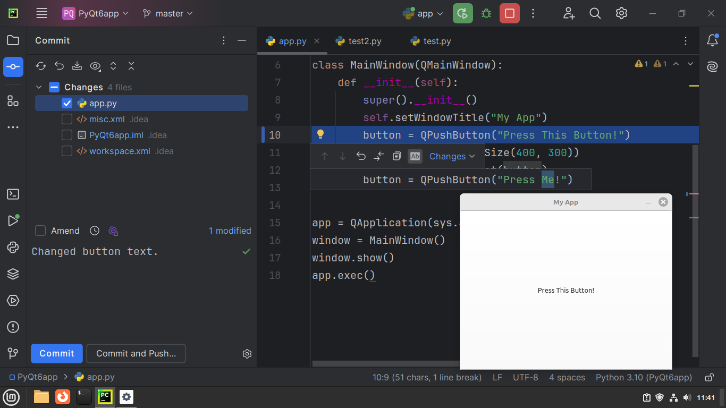Click Commit and Push button
The image size is (726, 408).
(x=136, y=353)
